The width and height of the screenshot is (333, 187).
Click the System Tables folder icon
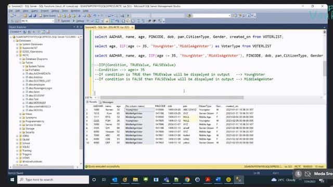pyautogui.click(x=27, y=66)
